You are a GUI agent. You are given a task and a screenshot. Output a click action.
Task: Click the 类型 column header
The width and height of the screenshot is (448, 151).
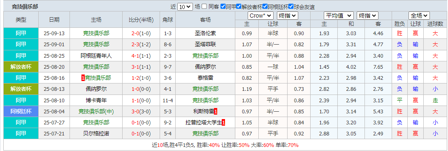pos(21,20)
